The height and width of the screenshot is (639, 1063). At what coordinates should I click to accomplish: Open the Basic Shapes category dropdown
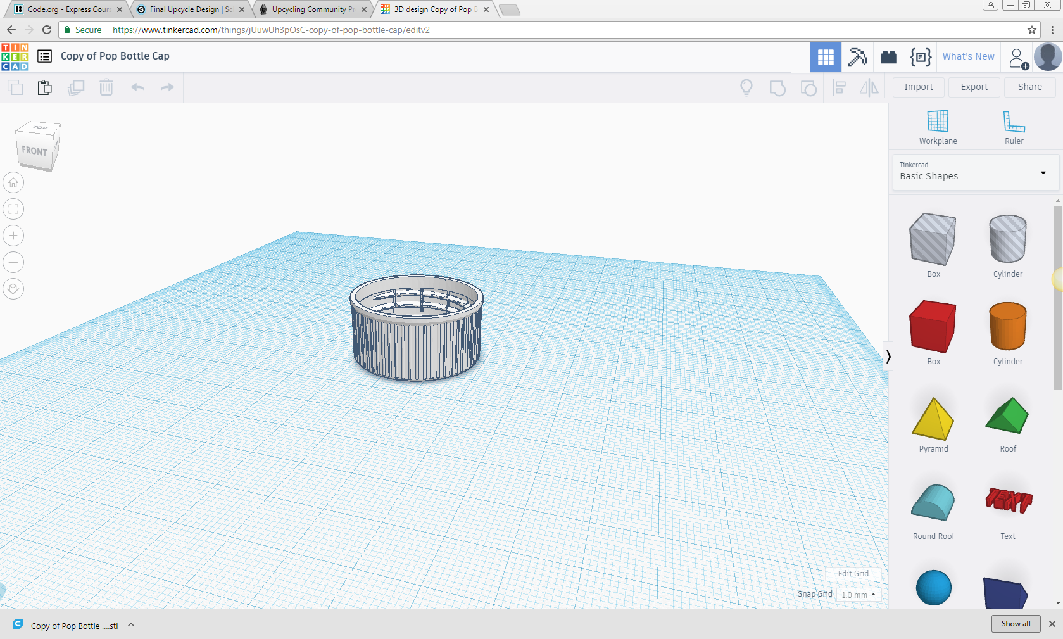(975, 172)
